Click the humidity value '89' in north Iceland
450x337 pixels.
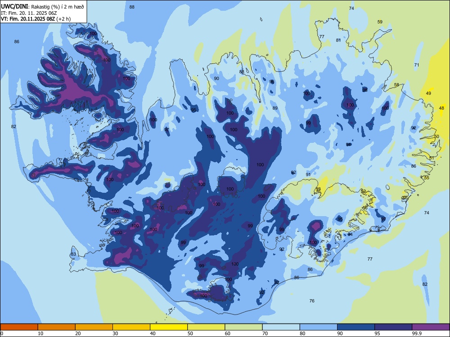click(x=275, y=108)
